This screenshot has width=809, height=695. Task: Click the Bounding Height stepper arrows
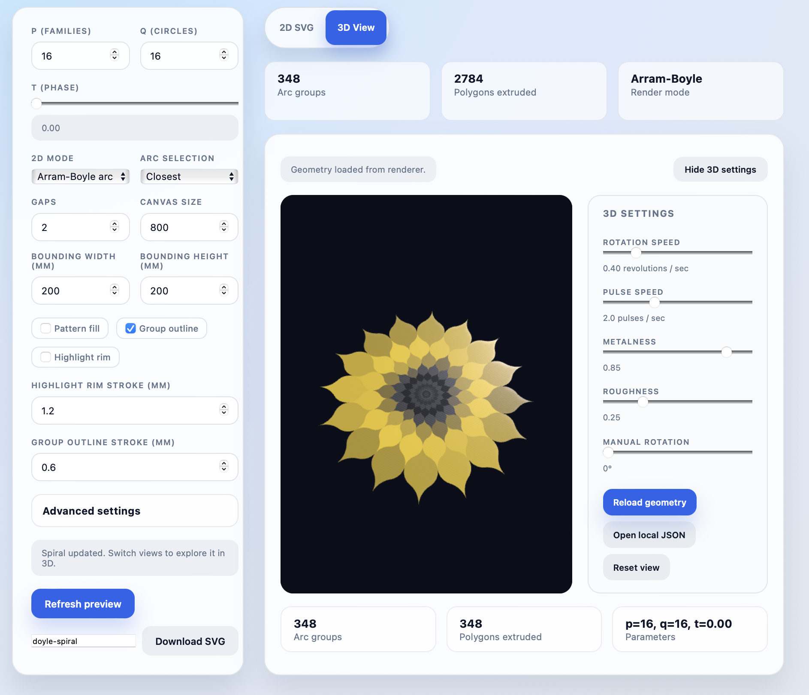click(223, 290)
